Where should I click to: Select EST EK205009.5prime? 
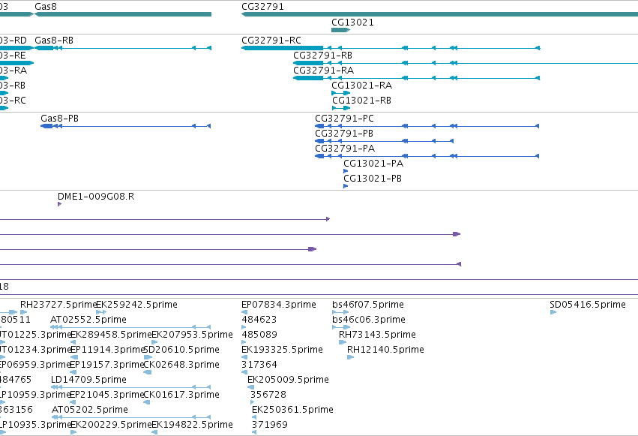pos(251,387)
